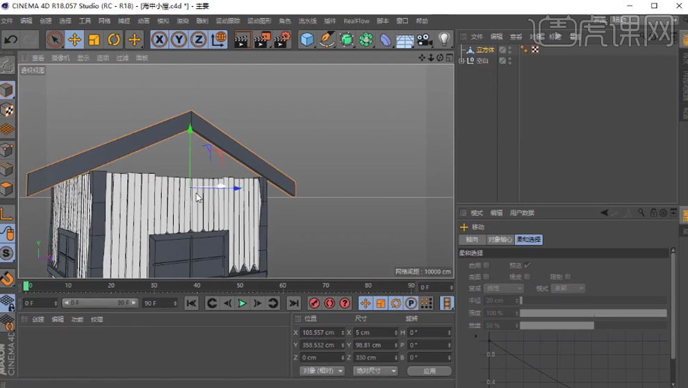Toggle the 预览 preview checkbox
The height and width of the screenshot is (388, 688).
(x=527, y=265)
